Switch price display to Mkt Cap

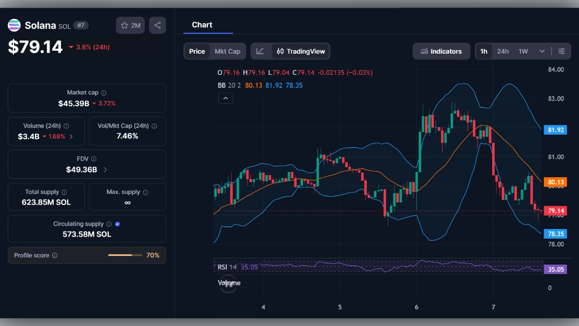click(227, 51)
